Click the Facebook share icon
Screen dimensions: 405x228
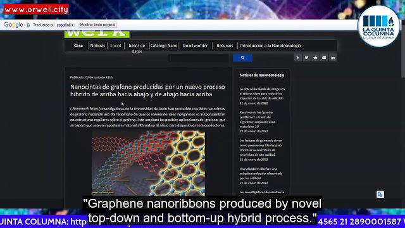[x=297, y=58]
